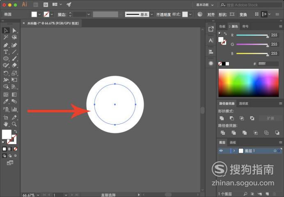This screenshot has height=197, width=284.
Task: Switch to the 画板 tab
Action: coord(233,143)
